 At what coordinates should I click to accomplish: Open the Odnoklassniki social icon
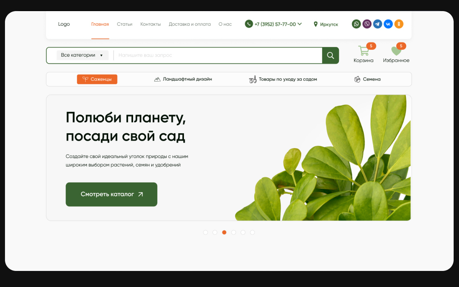pyautogui.click(x=399, y=24)
